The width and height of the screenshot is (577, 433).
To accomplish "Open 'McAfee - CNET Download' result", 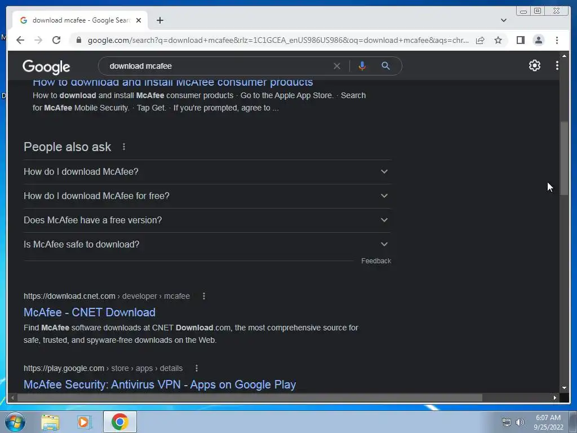I will click(90, 312).
